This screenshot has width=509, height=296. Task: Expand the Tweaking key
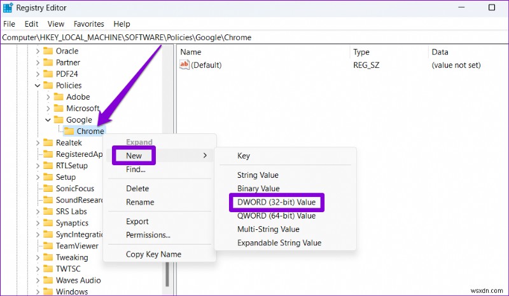click(38, 257)
